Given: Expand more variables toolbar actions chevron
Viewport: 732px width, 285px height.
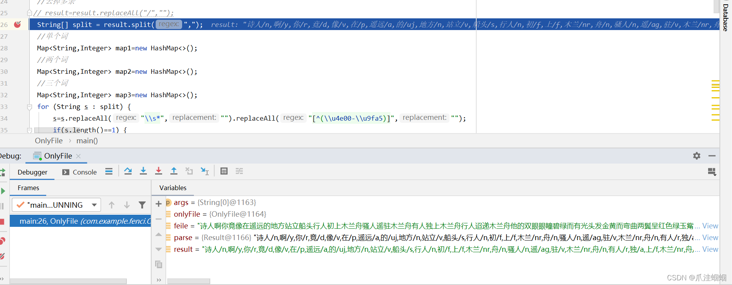Looking at the screenshot, I should [159, 280].
